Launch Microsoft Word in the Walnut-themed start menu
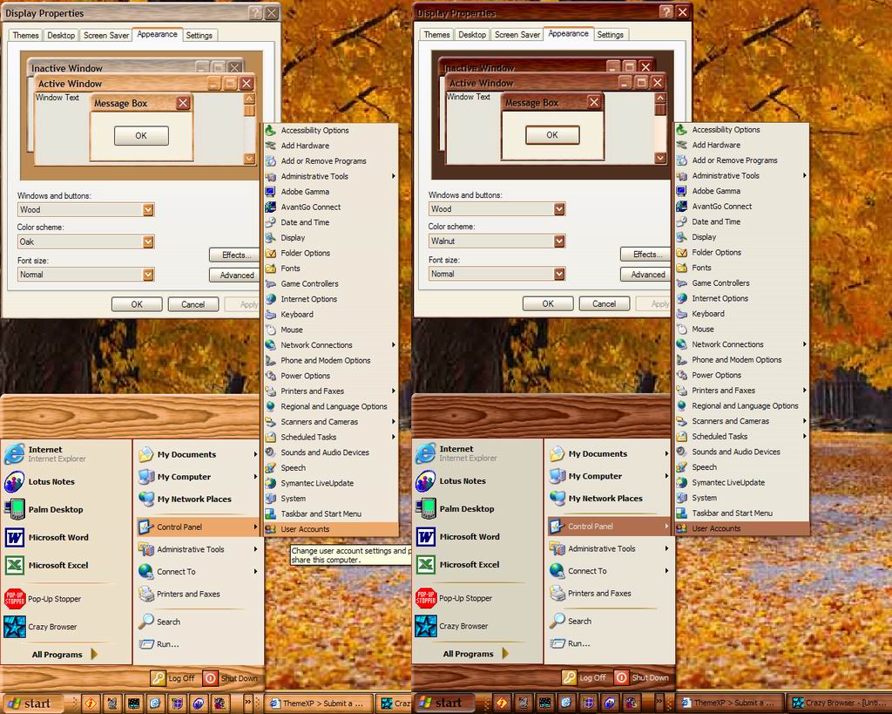This screenshot has height=714, width=892. coord(467,536)
